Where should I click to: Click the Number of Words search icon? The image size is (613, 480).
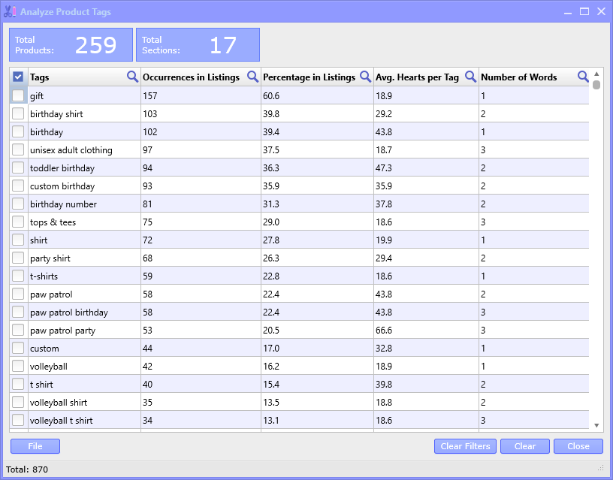point(583,77)
